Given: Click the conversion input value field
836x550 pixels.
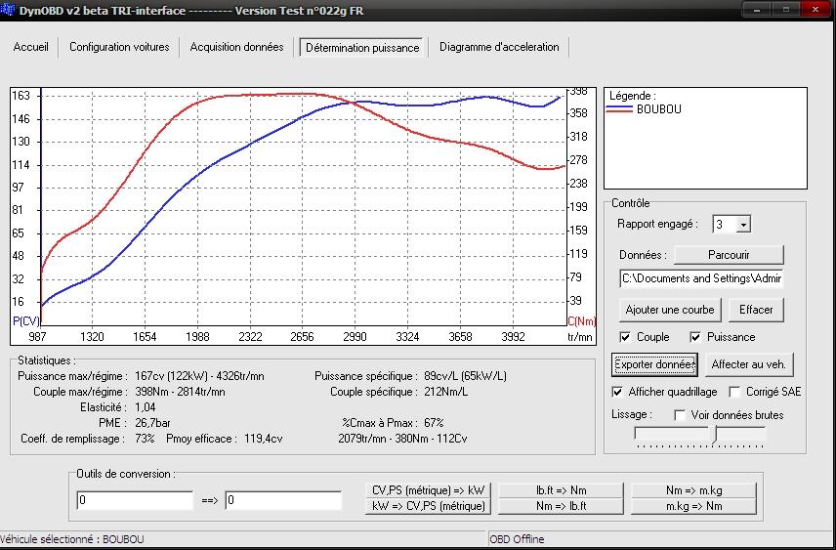Looking at the screenshot, I should pos(135,500).
